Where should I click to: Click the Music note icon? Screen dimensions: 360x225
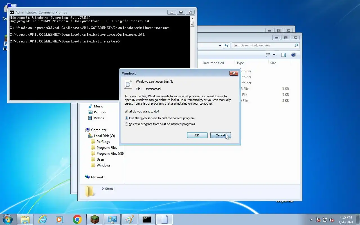[x=90, y=106]
